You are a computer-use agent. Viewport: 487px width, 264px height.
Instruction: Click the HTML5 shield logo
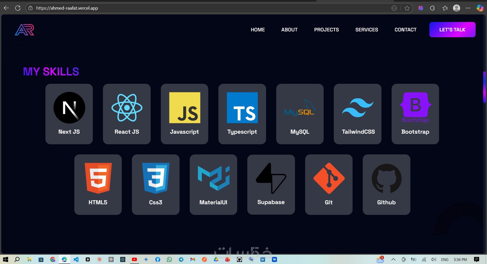coord(98,178)
